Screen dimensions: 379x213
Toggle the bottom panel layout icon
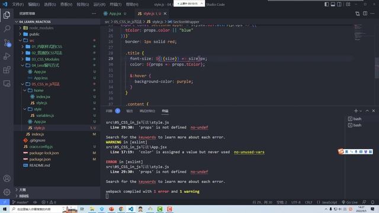coord(333,4)
